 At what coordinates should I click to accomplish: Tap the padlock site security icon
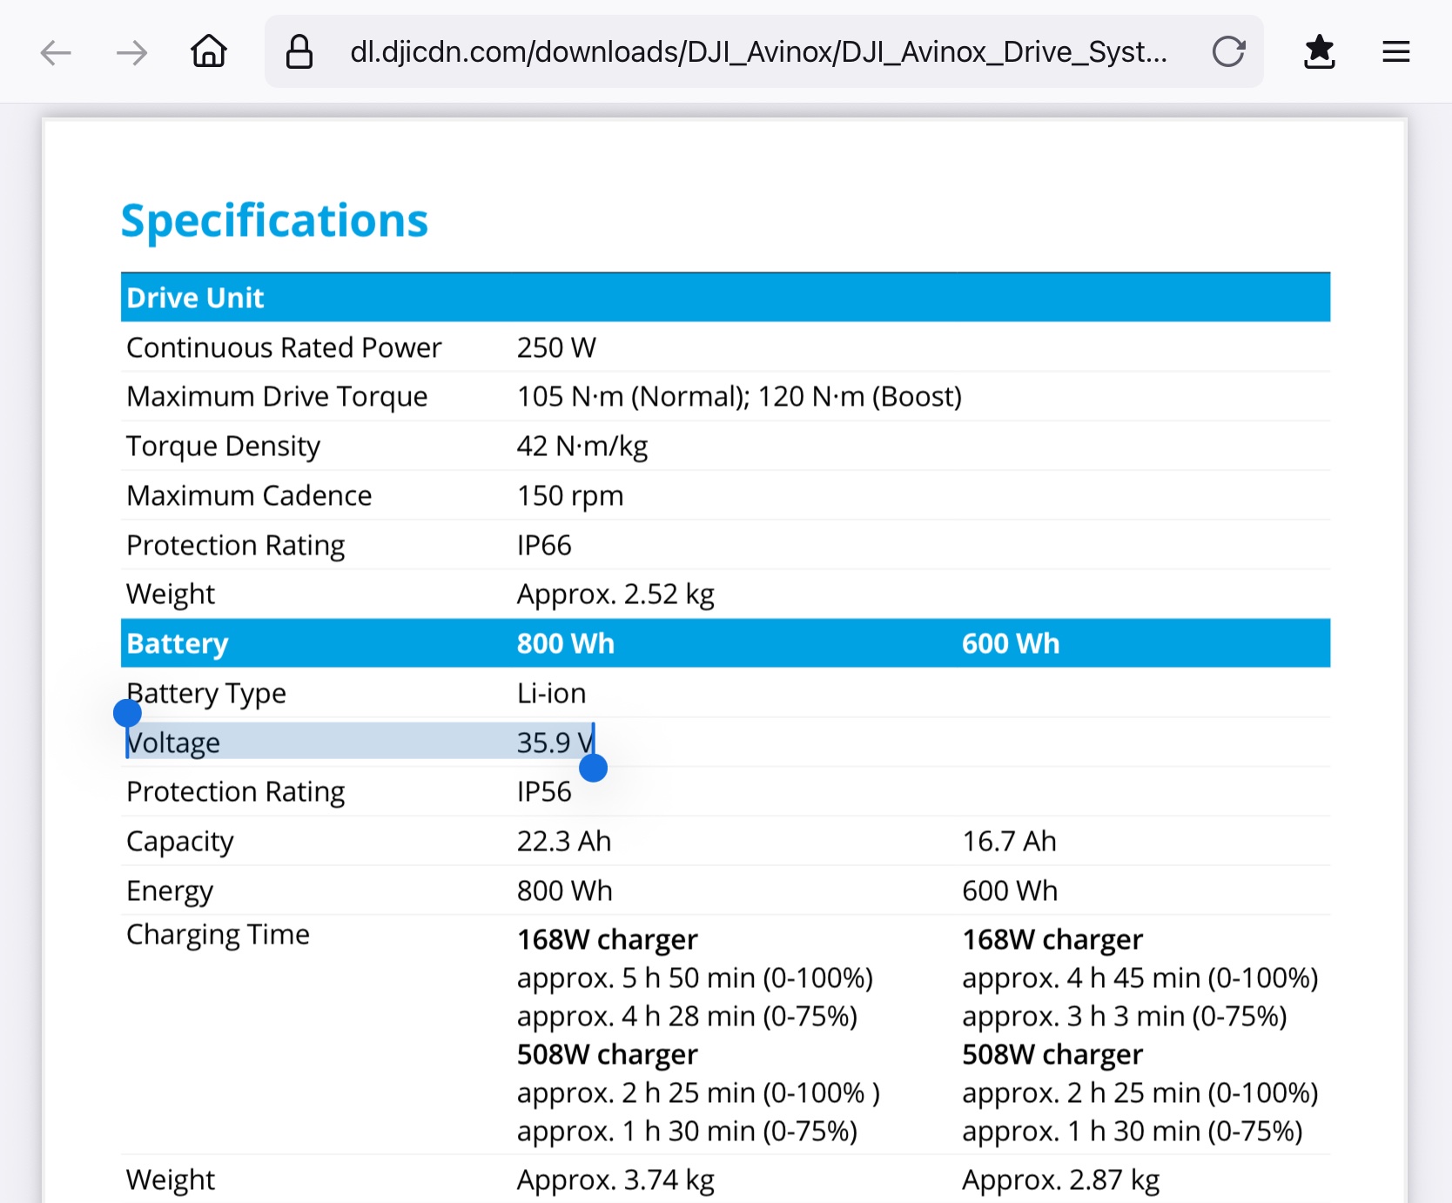(299, 52)
